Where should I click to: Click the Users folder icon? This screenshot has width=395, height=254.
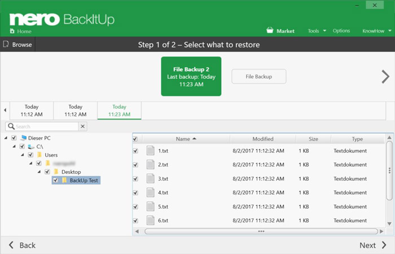[39, 155]
